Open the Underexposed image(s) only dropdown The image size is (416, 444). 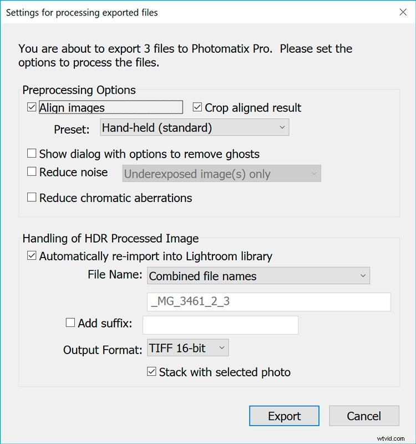point(221,173)
